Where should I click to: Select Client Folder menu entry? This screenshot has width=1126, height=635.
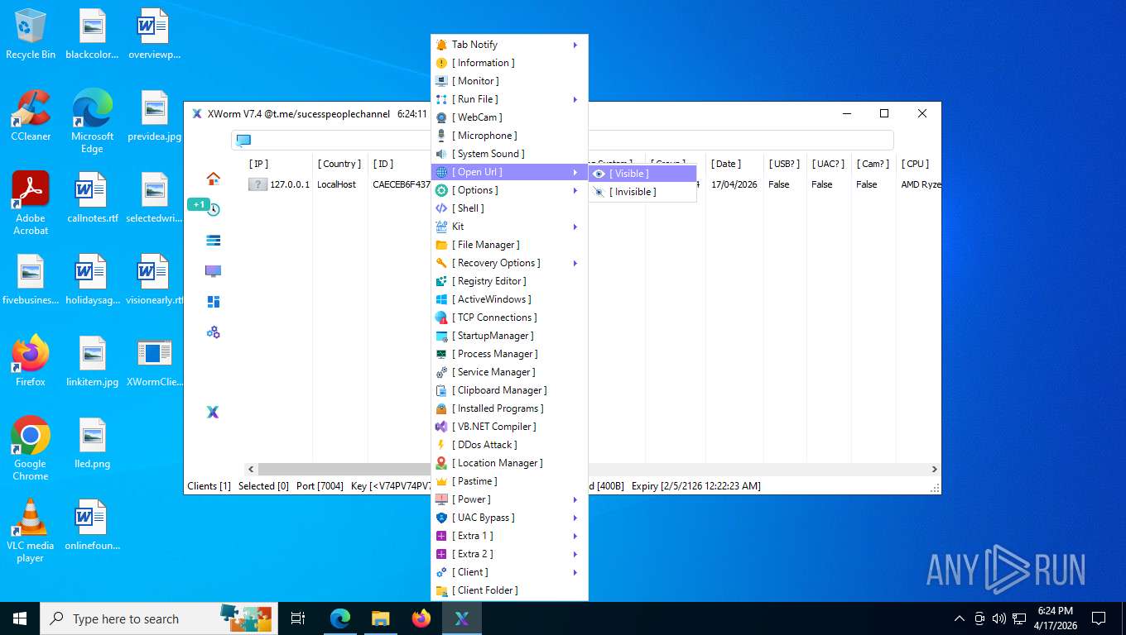point(509,590)
